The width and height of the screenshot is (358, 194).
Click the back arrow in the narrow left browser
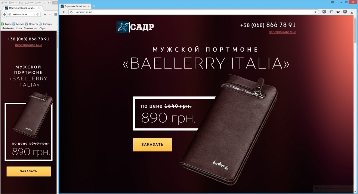(4, 15)
